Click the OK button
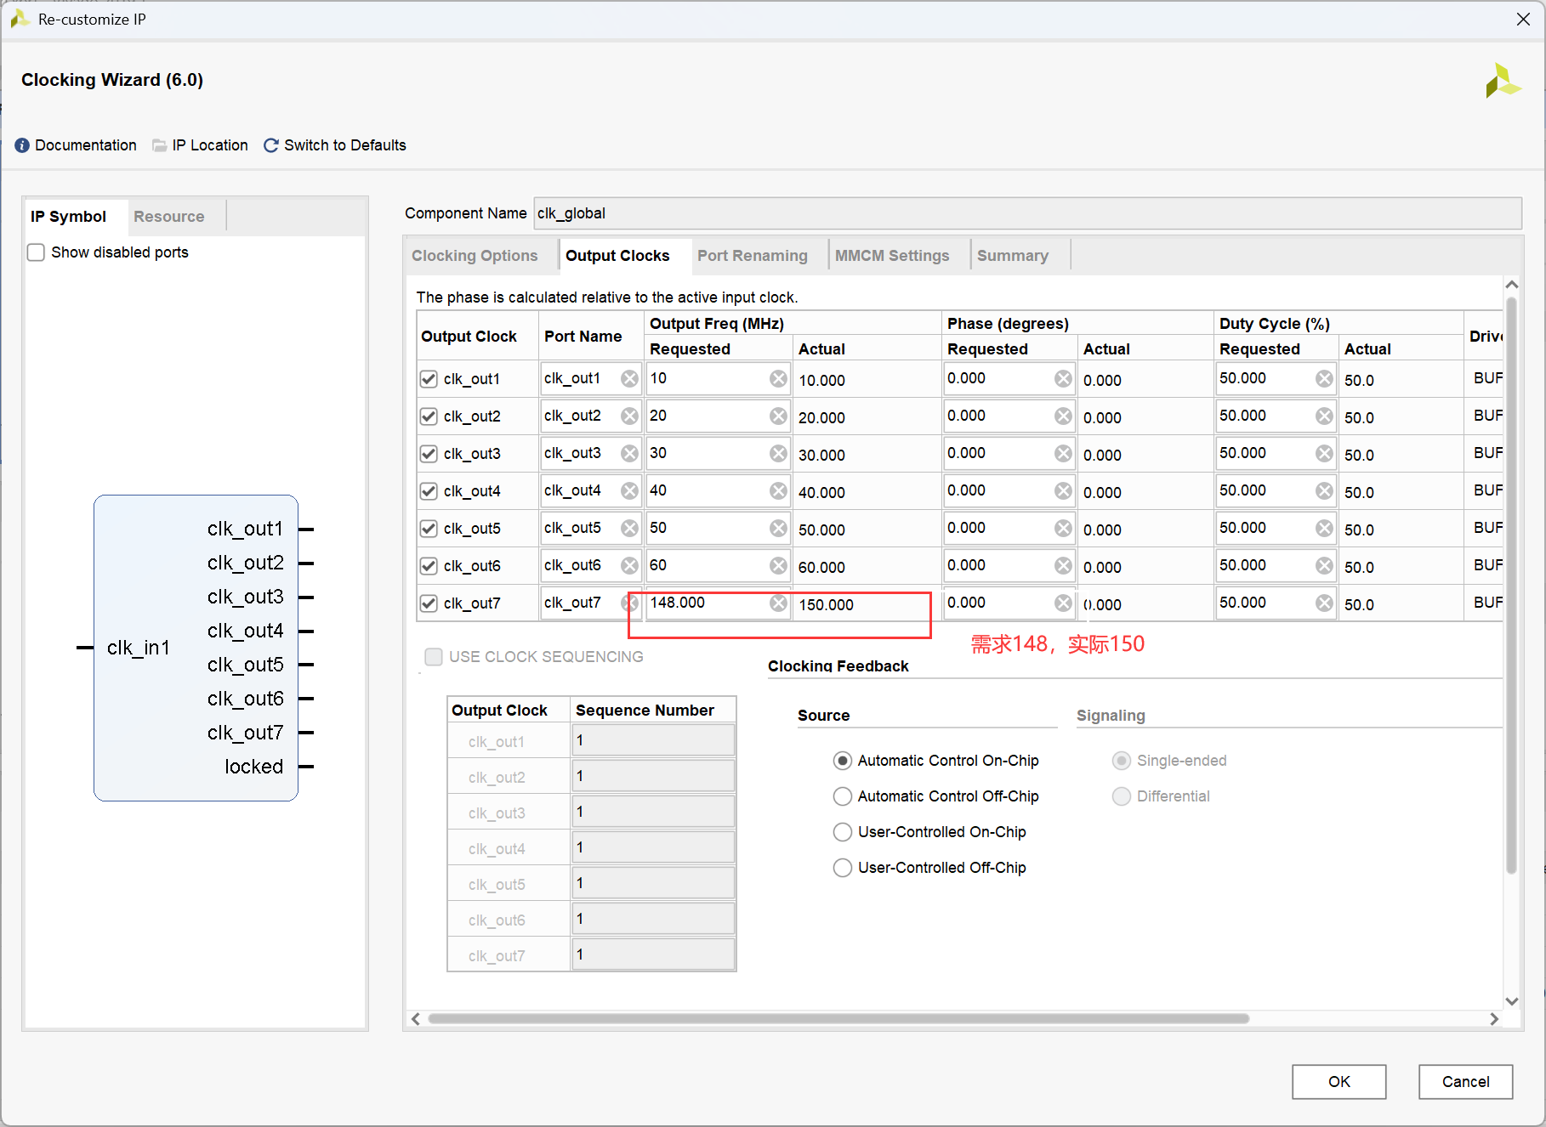1546x1127 pixels. [1339, 1082]
